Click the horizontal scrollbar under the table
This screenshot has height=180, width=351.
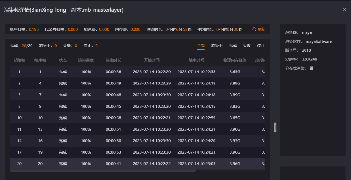pyautogui.click(x=103, y=171)
